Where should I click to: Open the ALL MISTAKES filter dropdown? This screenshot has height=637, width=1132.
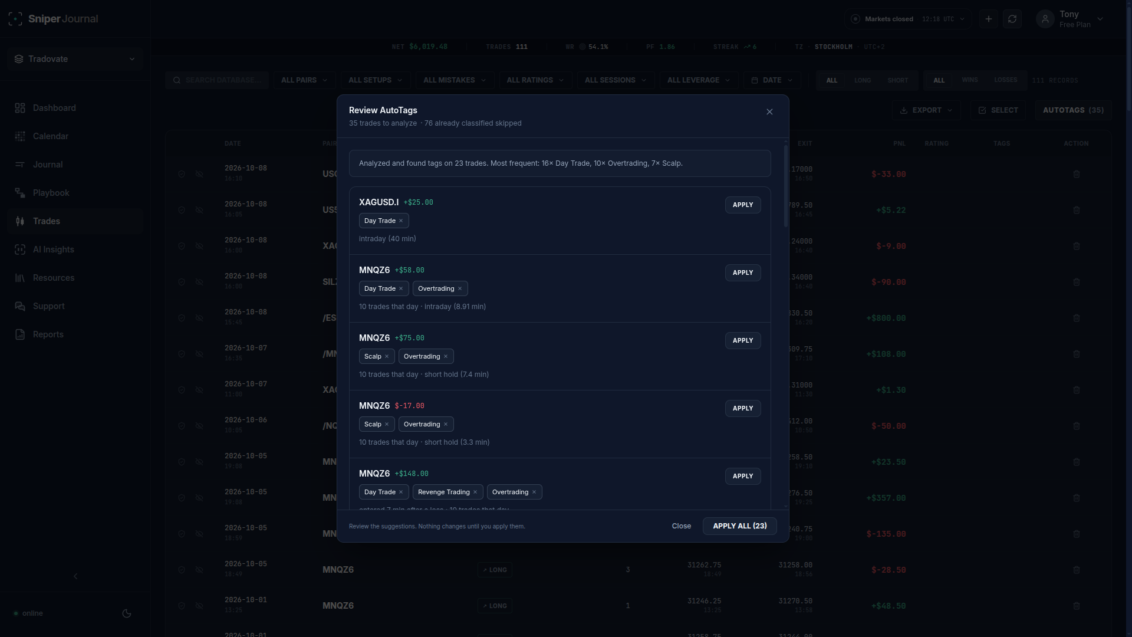(455, 80)
